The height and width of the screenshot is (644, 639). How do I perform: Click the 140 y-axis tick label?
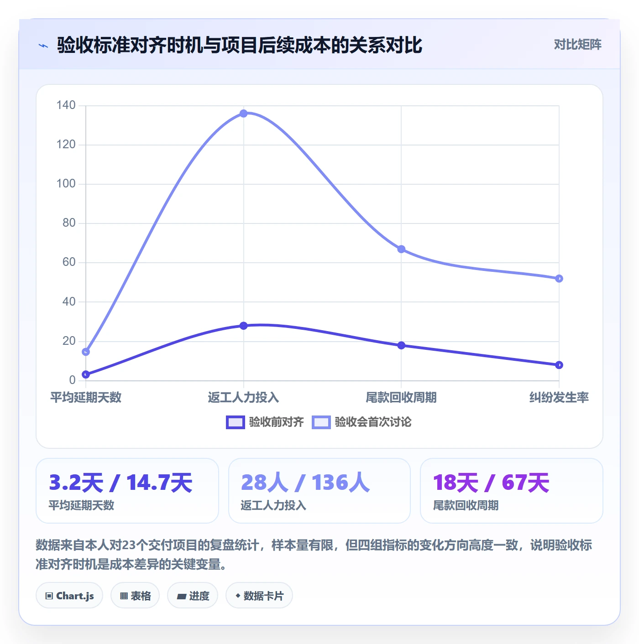coord(66,105)
